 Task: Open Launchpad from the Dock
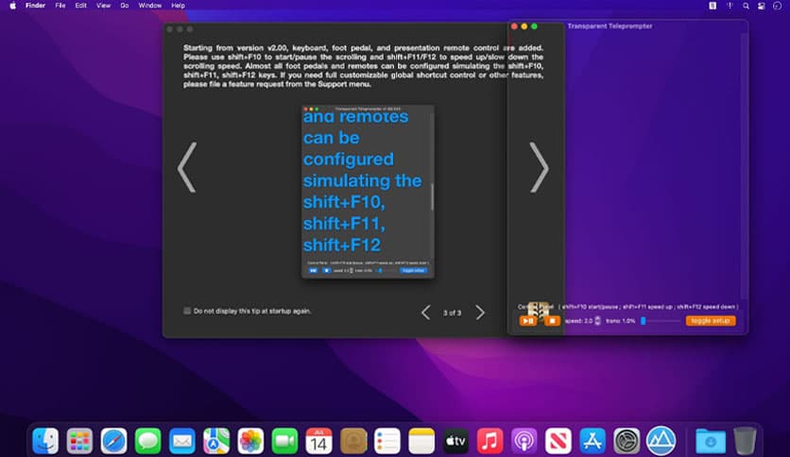pyautogui.click(x=79, y=441)
